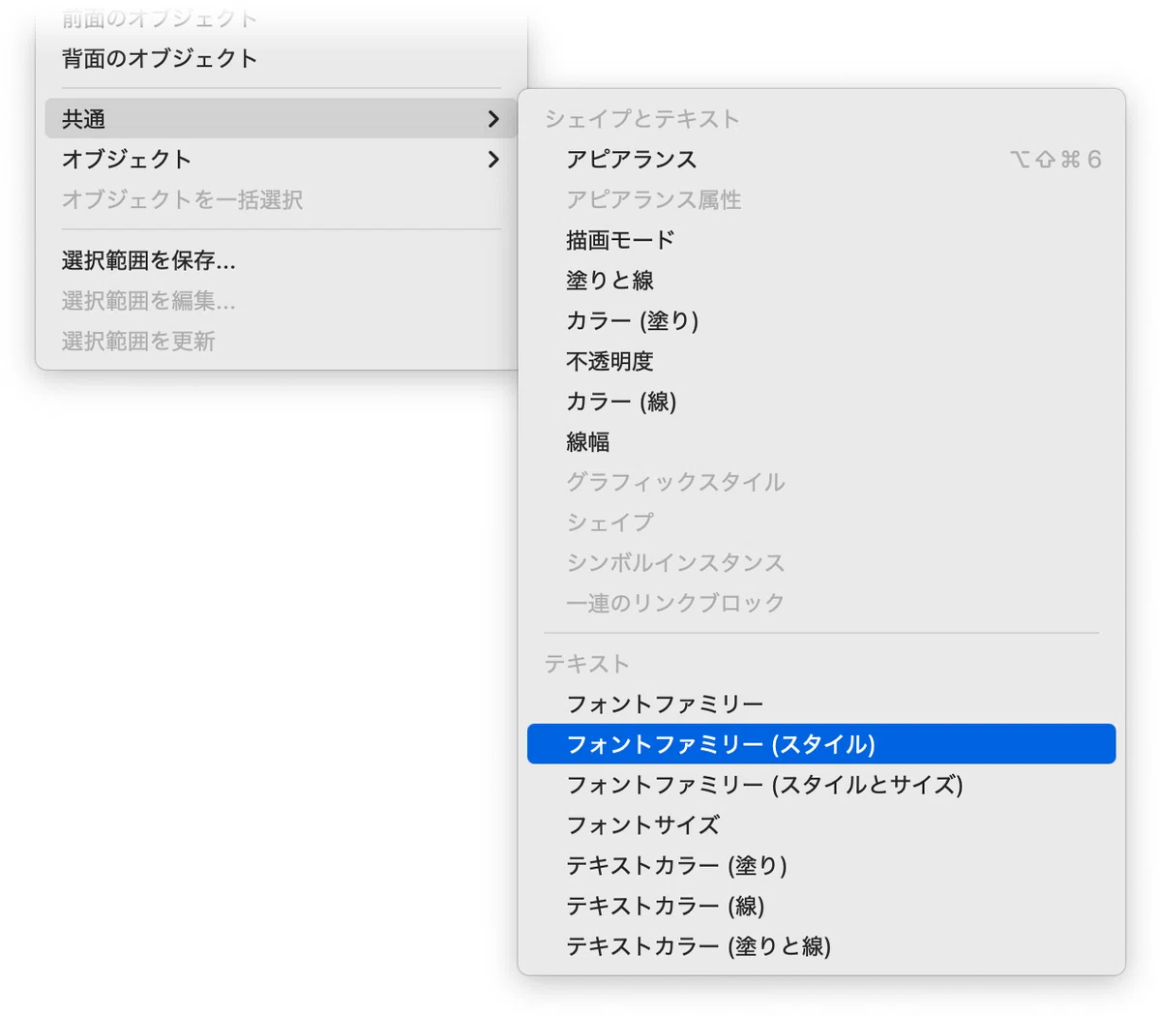The width and height of the screenshot is (1161, 1017).
Task: Choose テキストカラー (線) option
Action: [x=821, y=905]
